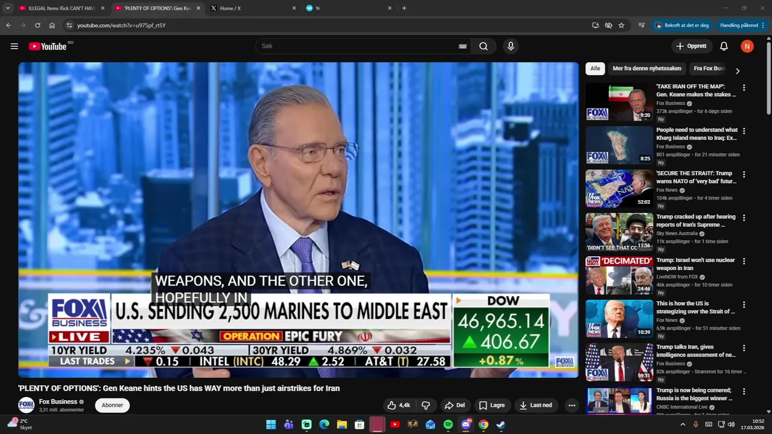
Task: Open Discord from taskbar
Action: click(466, 424)
